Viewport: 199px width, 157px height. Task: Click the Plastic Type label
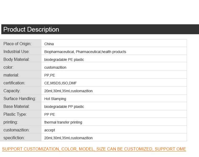15,114
